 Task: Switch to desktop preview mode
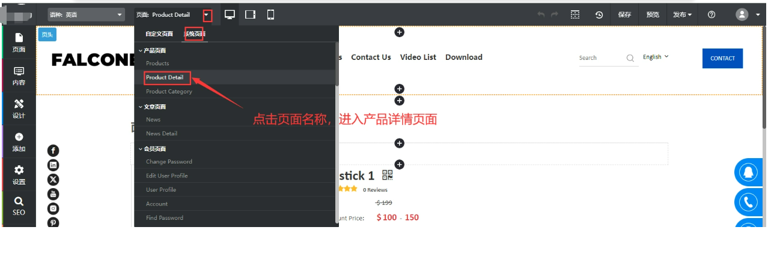click(229, 14)
